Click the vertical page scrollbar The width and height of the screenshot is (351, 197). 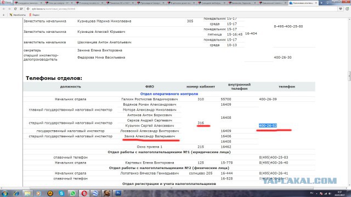click(x=349, y=76)
